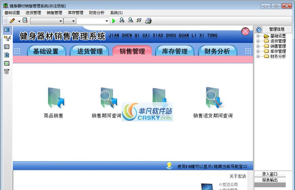
Task: Open the 进货管理 menu in menu bar
Action: (x=33, y=13)
